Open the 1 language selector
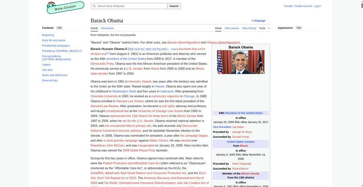 258,20
